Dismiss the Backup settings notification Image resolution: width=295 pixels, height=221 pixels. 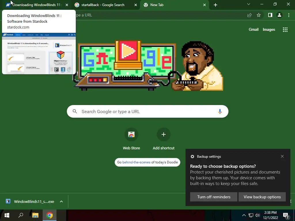click(x=282, y=156)
